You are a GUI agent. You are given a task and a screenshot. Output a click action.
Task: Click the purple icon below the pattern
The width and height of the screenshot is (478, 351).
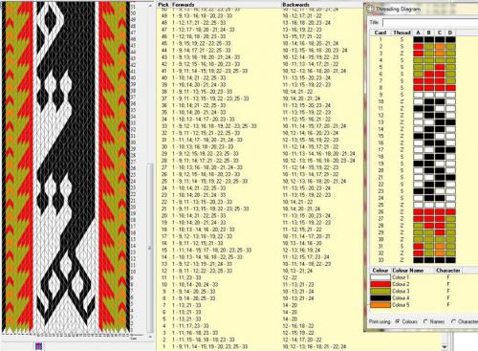click(38, 346)
